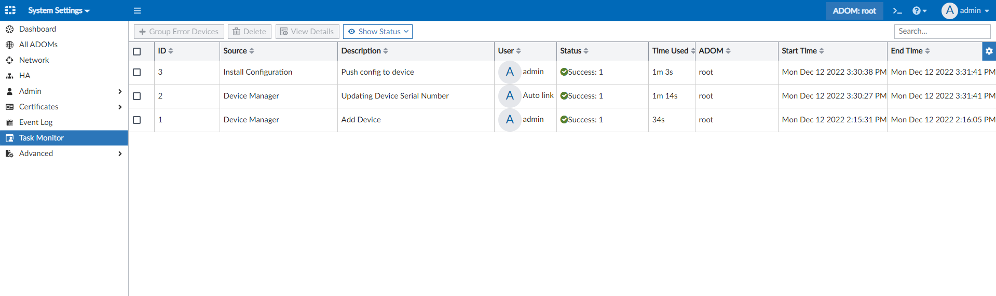Click the app grid icon top-left
The image size is (996, 296).
coord(10,10)
